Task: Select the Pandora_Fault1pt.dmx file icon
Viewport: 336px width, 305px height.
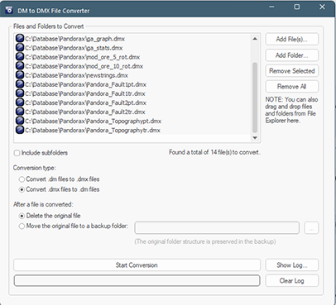Action: click(x=20, y=84)
